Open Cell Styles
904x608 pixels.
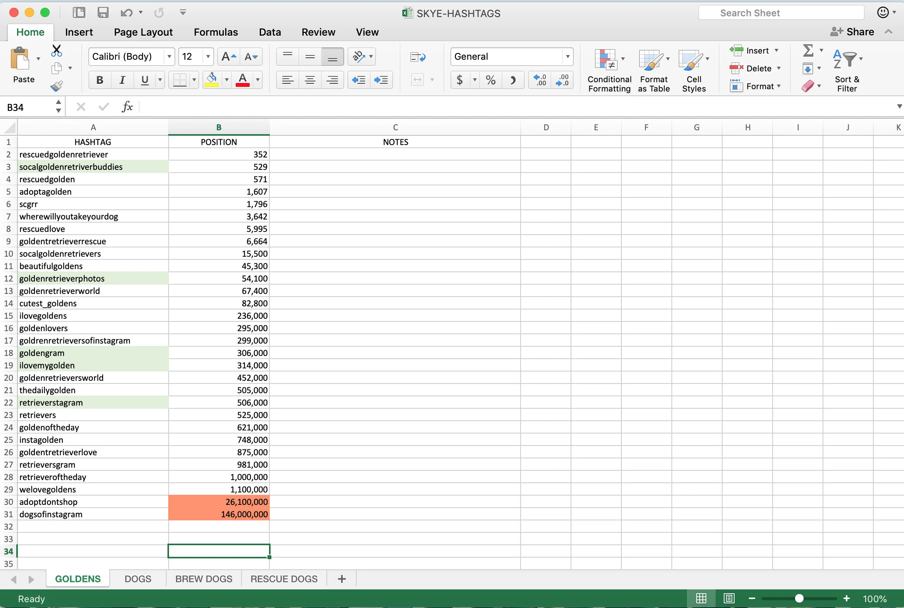[694, 71]
